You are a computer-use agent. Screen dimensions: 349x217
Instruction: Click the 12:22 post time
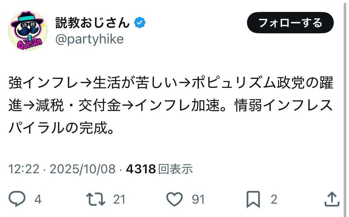(24, 169)
